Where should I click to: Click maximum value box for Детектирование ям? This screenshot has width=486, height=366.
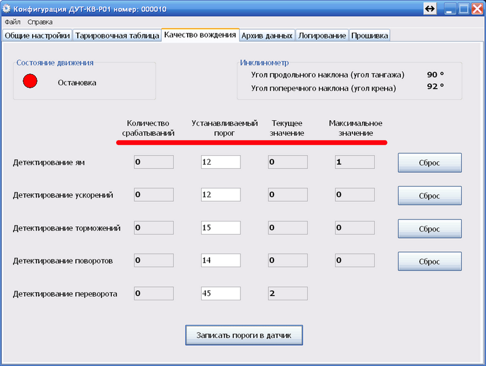pos(355,162)
